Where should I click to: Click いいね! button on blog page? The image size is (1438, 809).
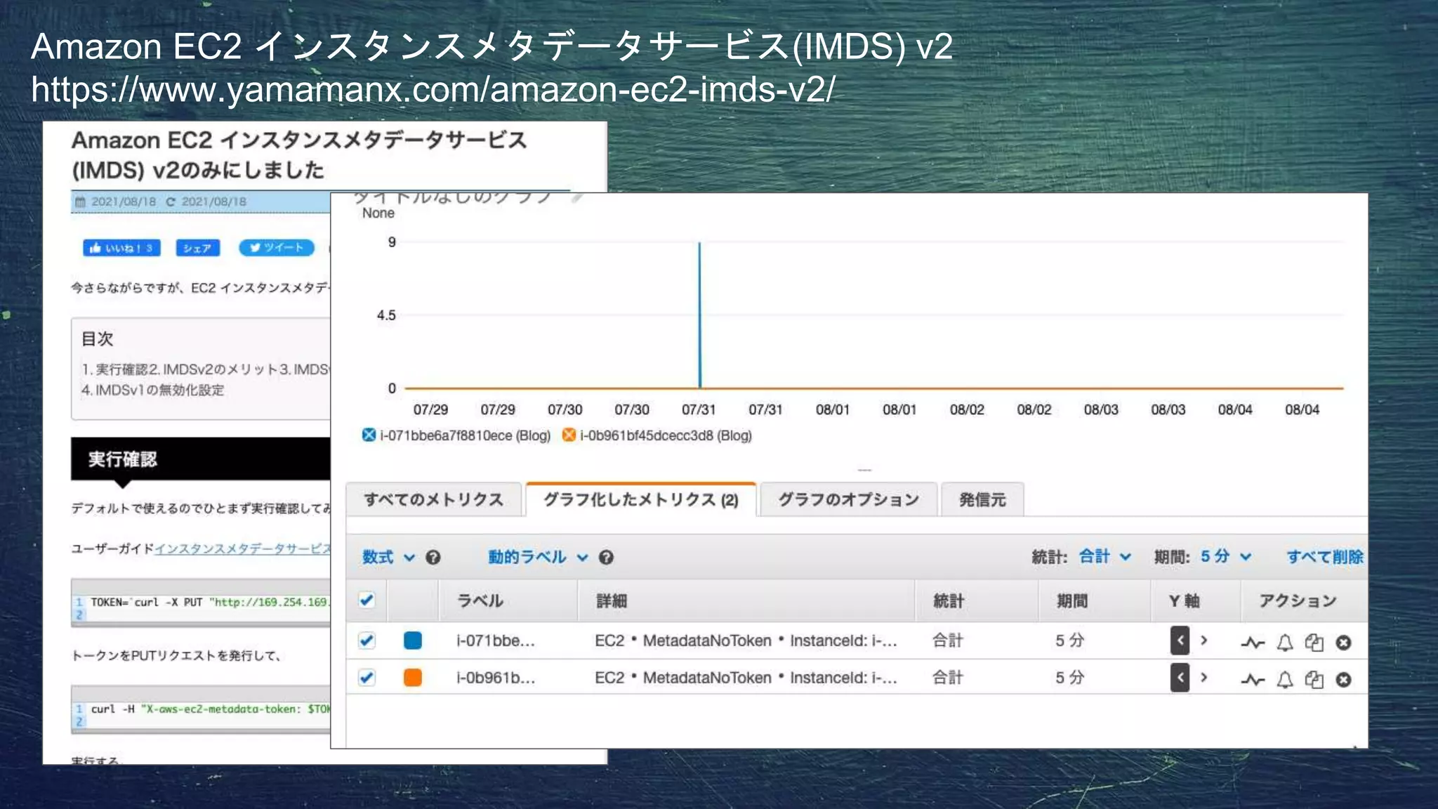[x=121, y=248]
